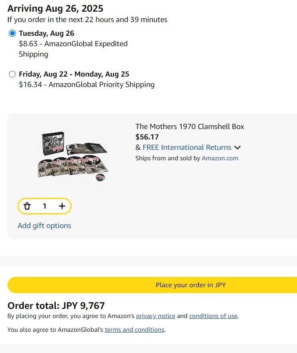297x353 pixels.
Task: Delete item using the trash icon
Action: pos(27,206)
